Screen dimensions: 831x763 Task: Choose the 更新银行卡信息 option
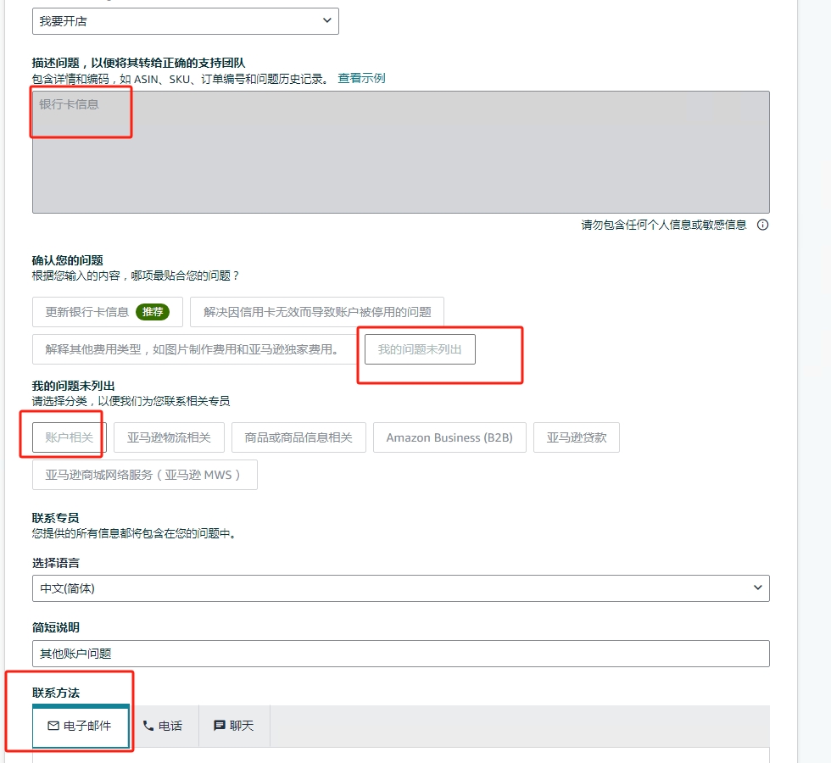(x=107, y=312)
